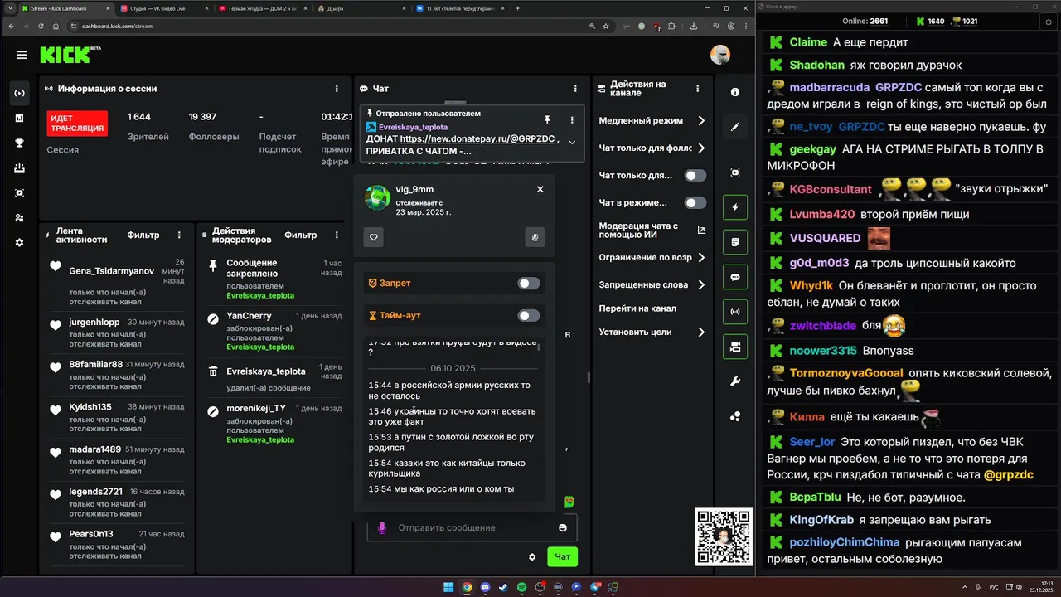Open the profile avatar menu
Viewport: 1061px width, 597px height.
720,55
